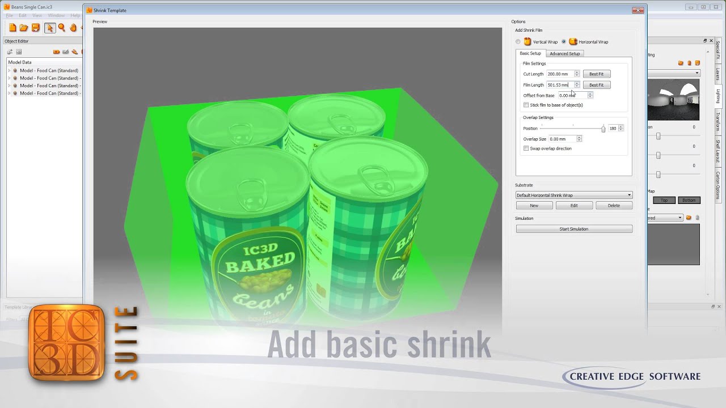Click the top slider handle in Lighting panel
Screen dimensions: 726x408
click(x=658, y=136)
